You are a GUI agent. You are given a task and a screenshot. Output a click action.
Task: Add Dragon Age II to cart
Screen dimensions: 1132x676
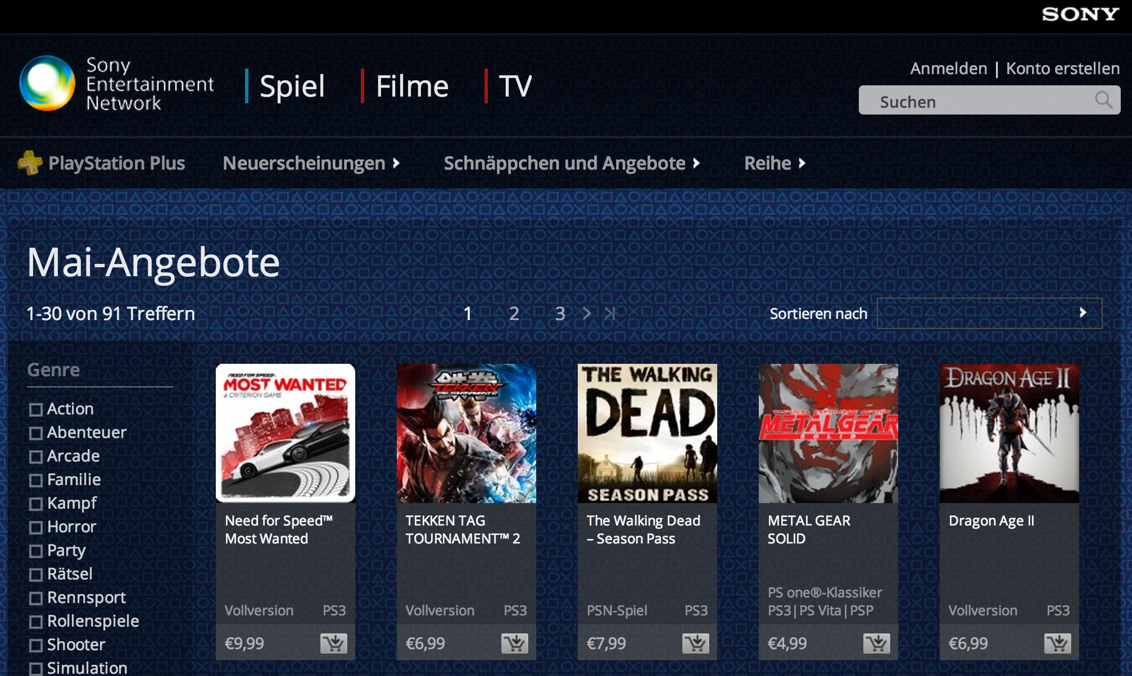pos(1058,643)
